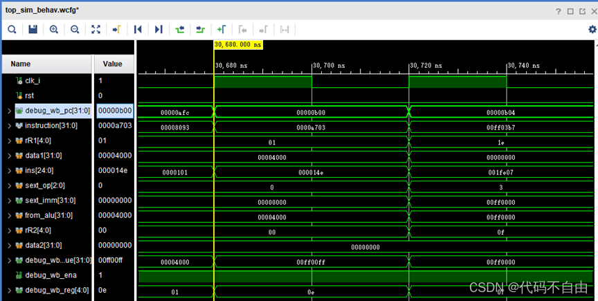
Task: Zoom fit the full waveform
Action: [96, 29]
